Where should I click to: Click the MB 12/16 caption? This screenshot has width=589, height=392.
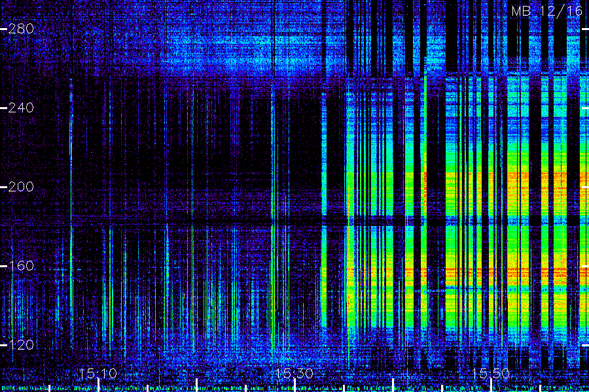pos(547,11)
